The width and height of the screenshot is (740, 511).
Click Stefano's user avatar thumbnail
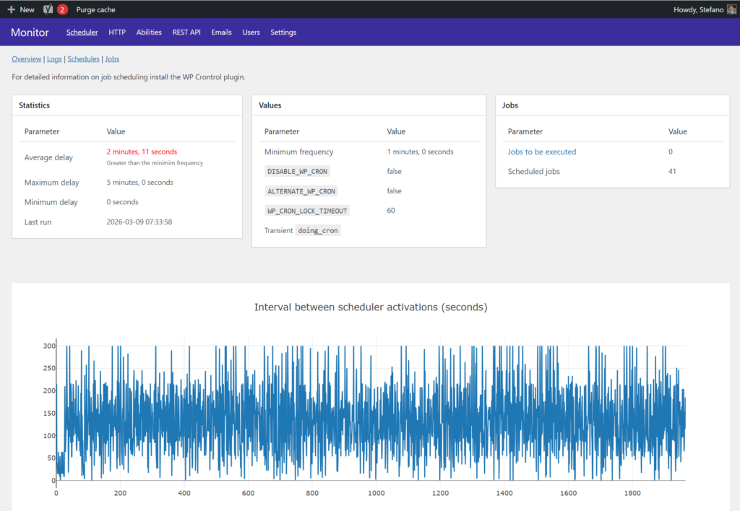click(x=731, y=9)
